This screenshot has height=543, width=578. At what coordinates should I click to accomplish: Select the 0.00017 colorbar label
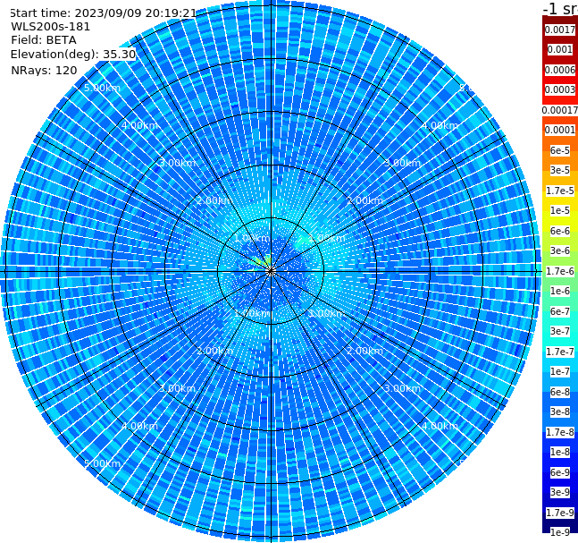(560, 110)
